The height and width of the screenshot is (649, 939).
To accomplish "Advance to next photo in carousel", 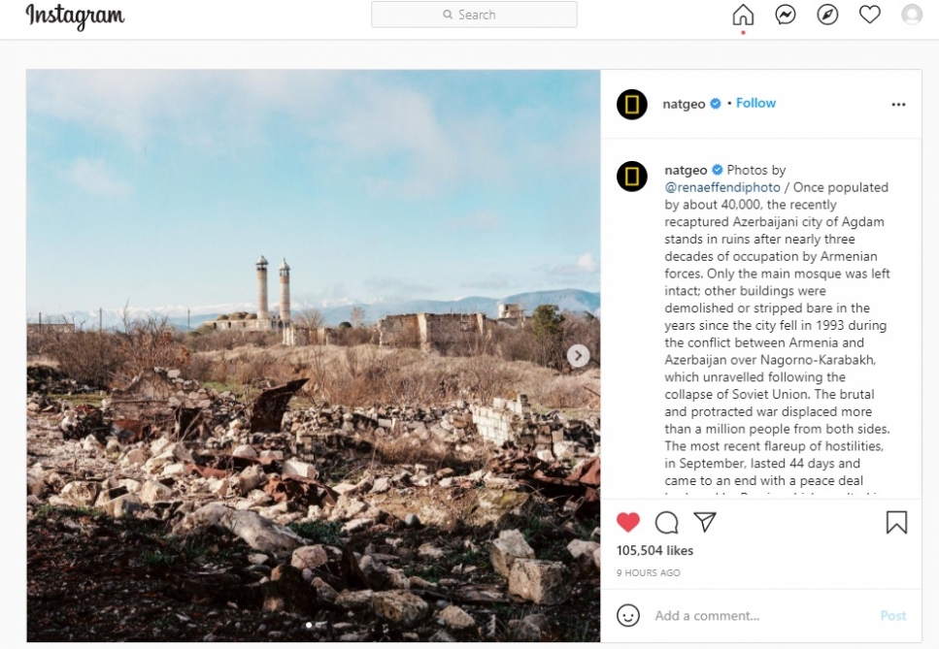I will (x=578, y=356).
